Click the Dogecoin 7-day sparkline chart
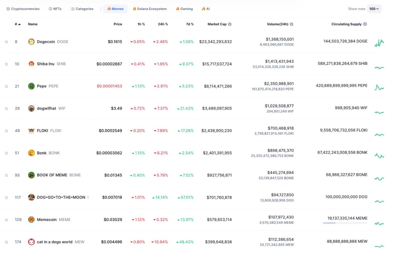The height and width of the screenshot is (255, 396). [x=379, y=43]
